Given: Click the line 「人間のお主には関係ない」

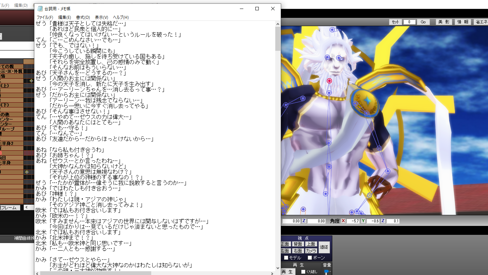Looking at the screenshot, I should (x=82, y=79).
